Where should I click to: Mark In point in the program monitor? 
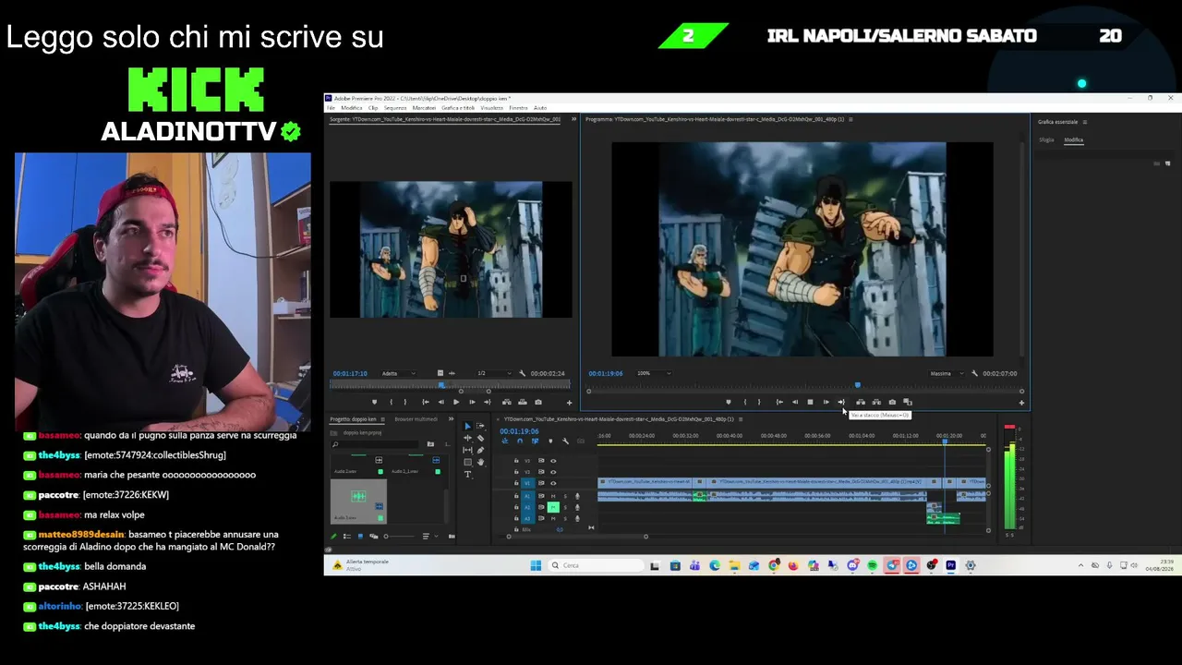(x=745, y=402)
